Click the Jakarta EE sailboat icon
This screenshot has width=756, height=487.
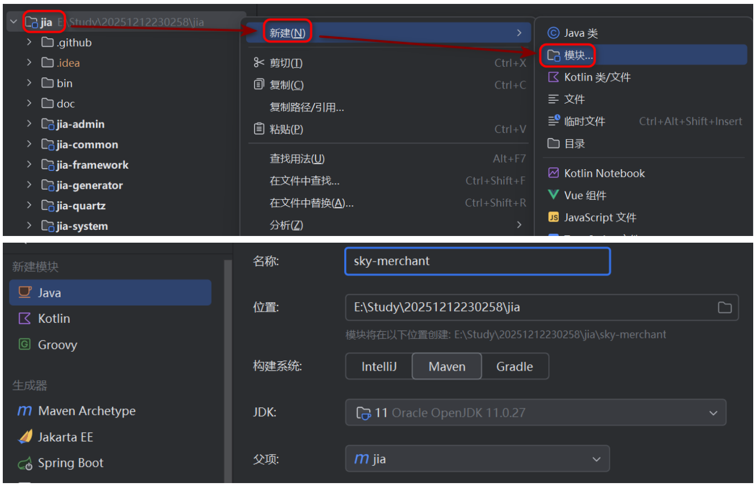(x=25, y=437)
